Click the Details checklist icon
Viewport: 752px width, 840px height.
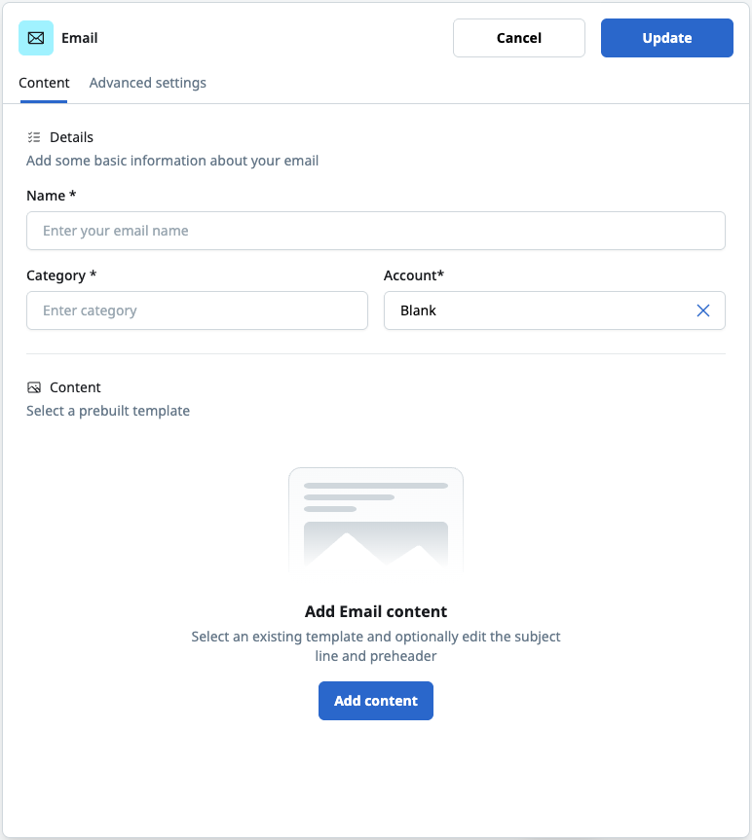[34, 137]
